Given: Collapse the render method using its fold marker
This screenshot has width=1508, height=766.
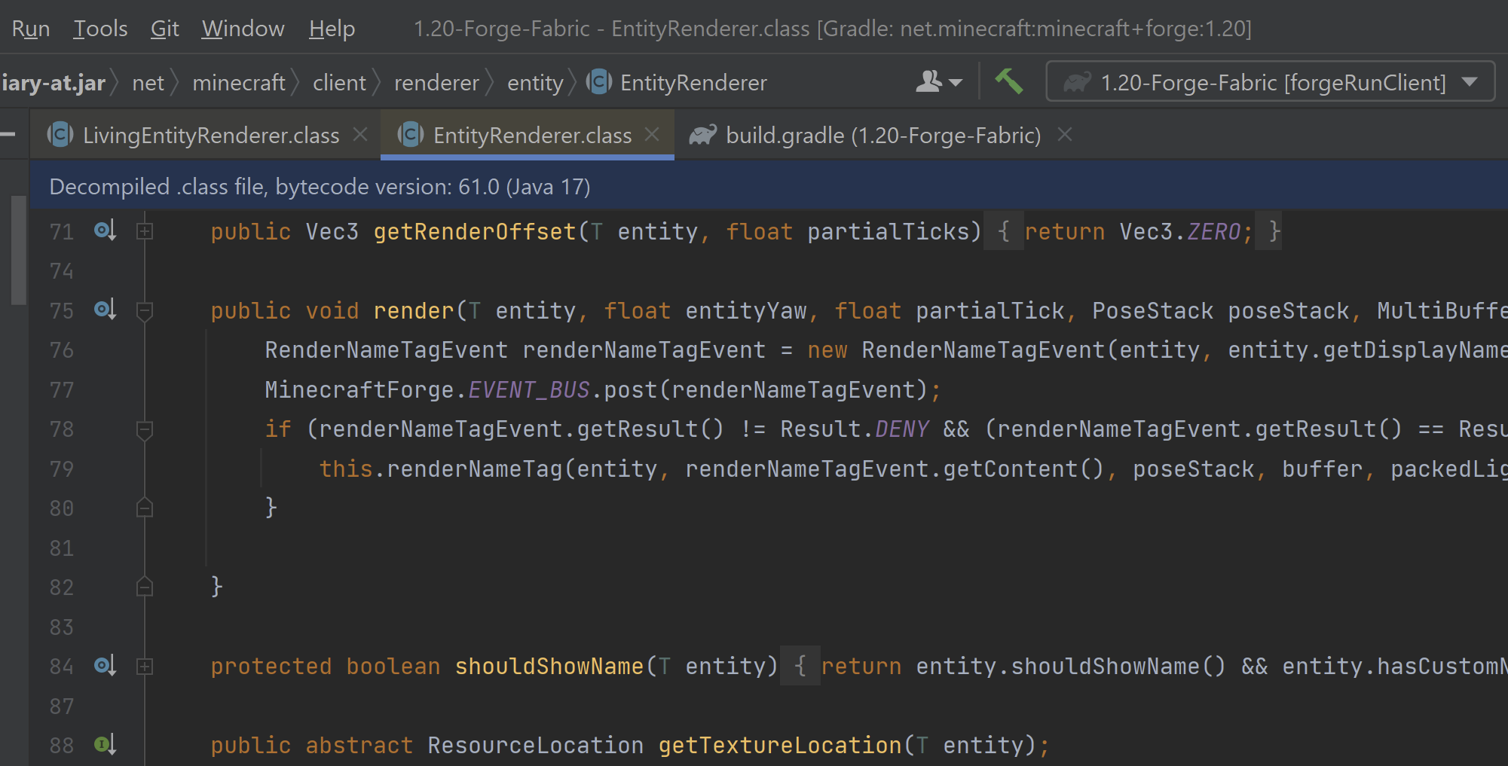Looking at the screenshot, I should [144, 310].
